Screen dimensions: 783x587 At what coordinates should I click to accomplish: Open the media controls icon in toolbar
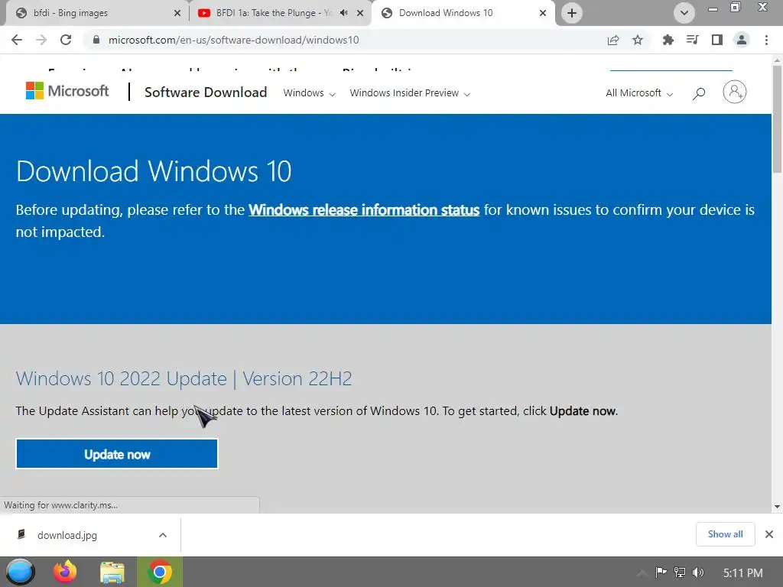coord(692,40)
